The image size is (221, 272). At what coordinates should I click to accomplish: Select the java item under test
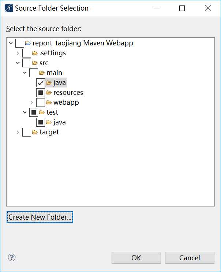[x=60, y=122]
